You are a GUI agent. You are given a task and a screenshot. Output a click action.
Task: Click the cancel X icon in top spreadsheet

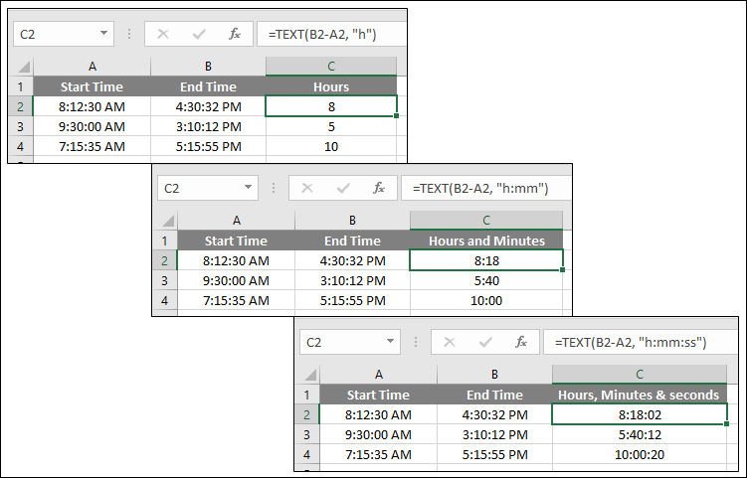click(x=163, y=34)
